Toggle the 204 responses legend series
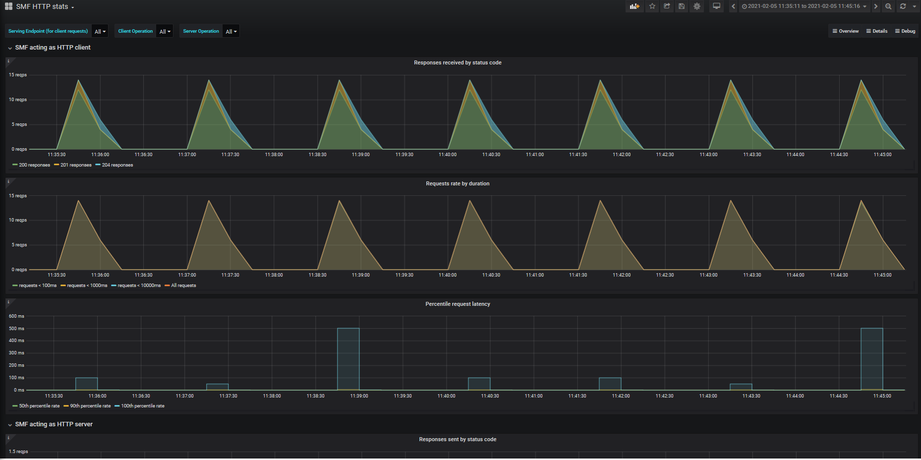Viewport: 921px width, 460px height. pyautogui.click(x=117, y=165)
